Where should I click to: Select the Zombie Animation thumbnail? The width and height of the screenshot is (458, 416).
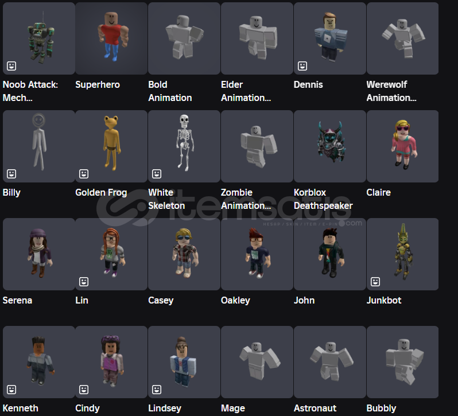257,146
